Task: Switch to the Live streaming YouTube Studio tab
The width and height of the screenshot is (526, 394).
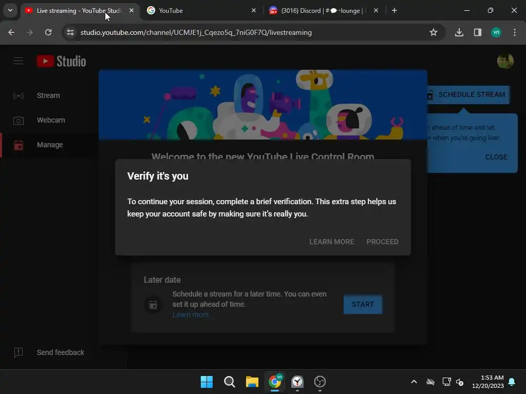Action: pyautogui.click(x=80, y=11)
